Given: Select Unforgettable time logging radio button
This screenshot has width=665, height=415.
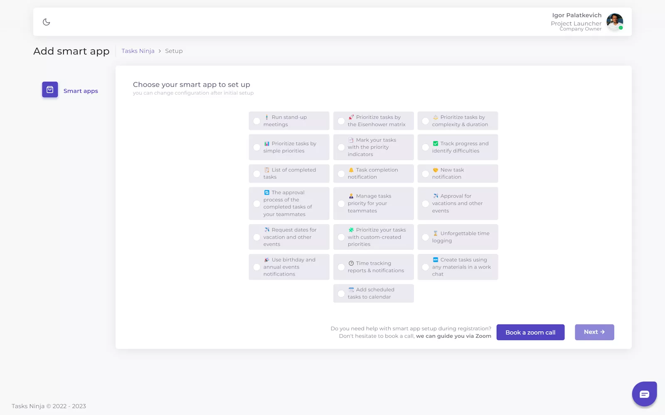Looking at the screenshot, I should click(x=426, y=237).
